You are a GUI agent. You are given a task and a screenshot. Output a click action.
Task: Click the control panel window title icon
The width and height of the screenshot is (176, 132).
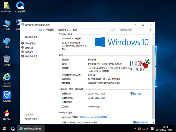[23, 25]
